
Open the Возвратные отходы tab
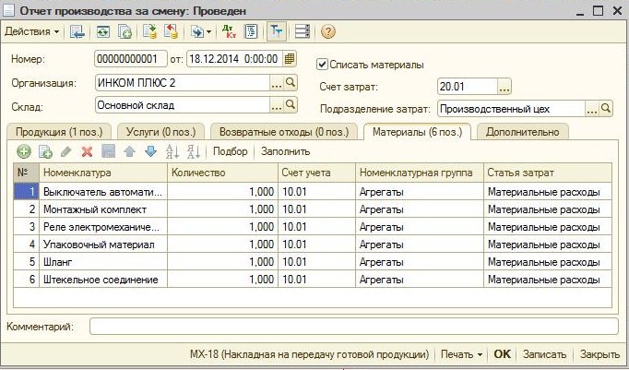pyautogui.click(x=283, y=132)
